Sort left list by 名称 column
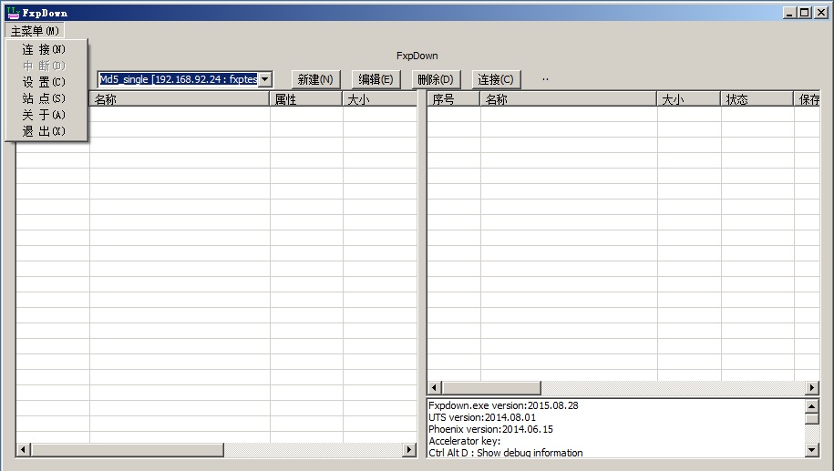834x471 pixels. (x=180, y=99)
